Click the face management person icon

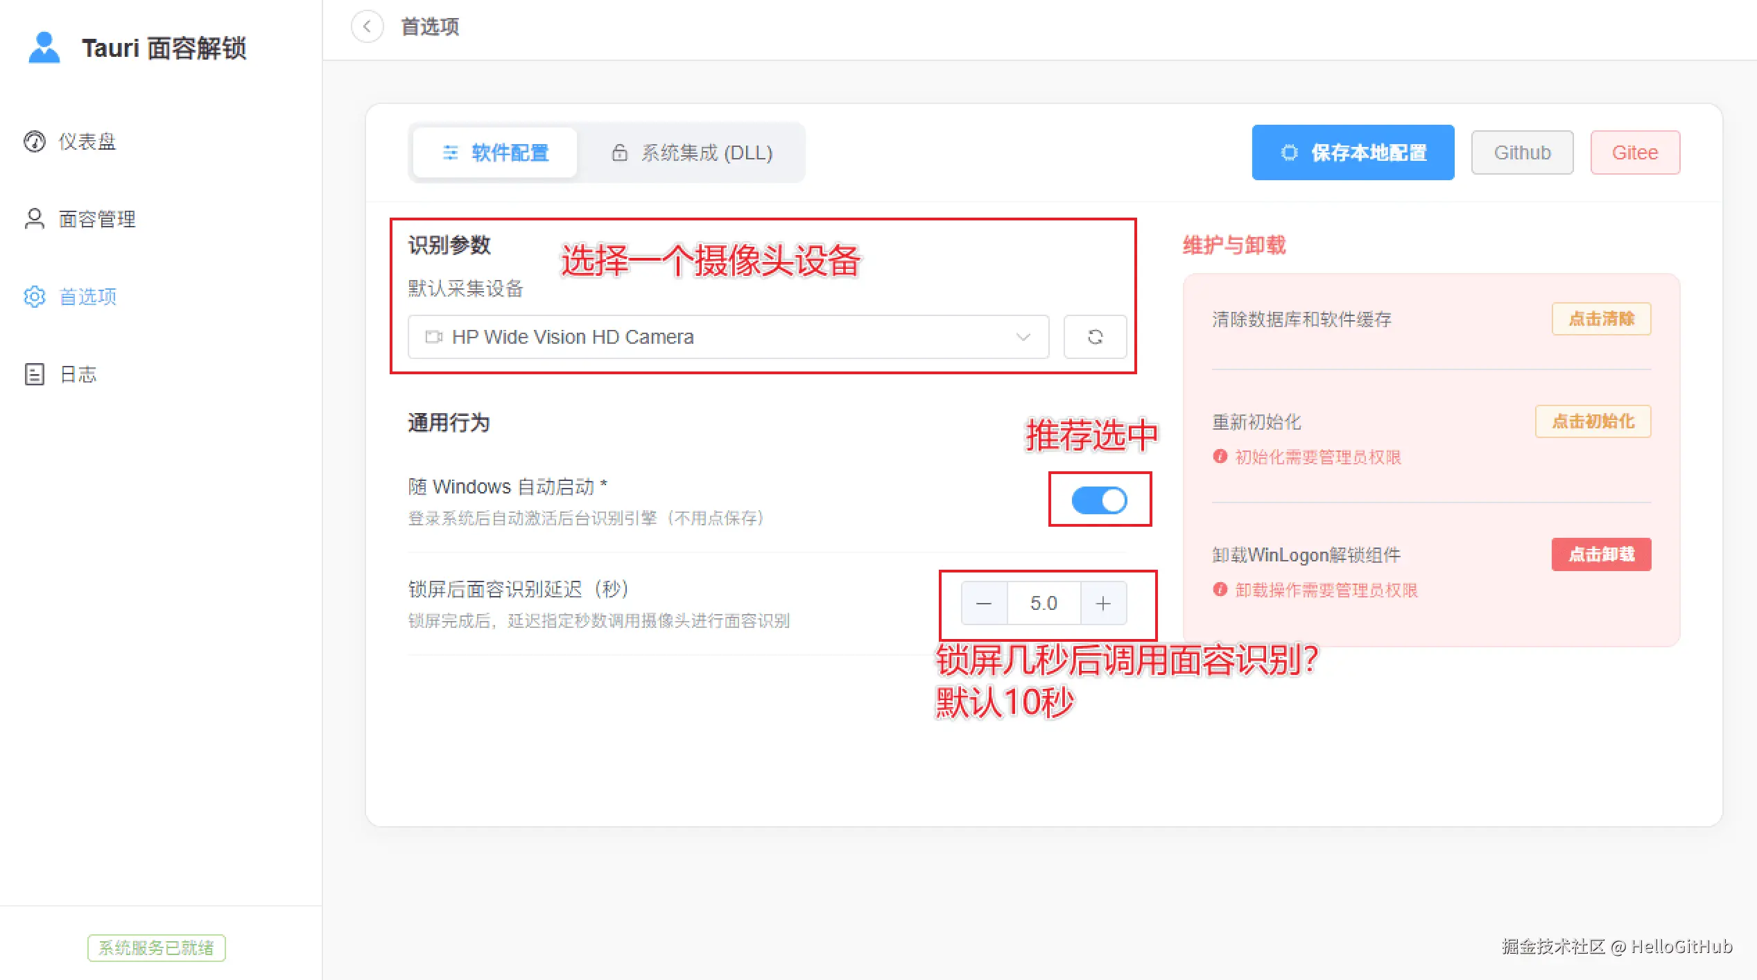35,219
